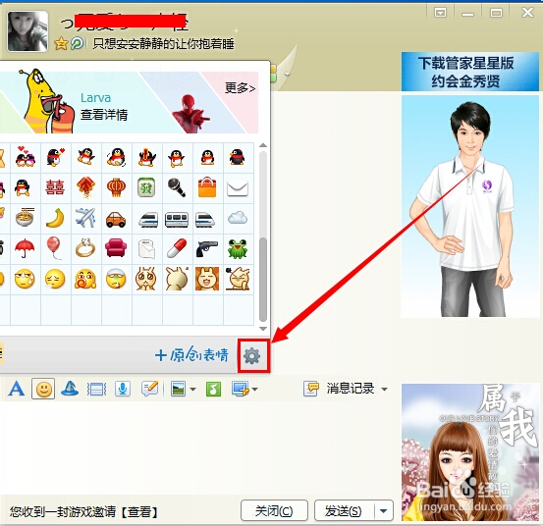The image size is (543, 526).
Task: Click 查看 in the game invitation notice
Action: (139, 512)
